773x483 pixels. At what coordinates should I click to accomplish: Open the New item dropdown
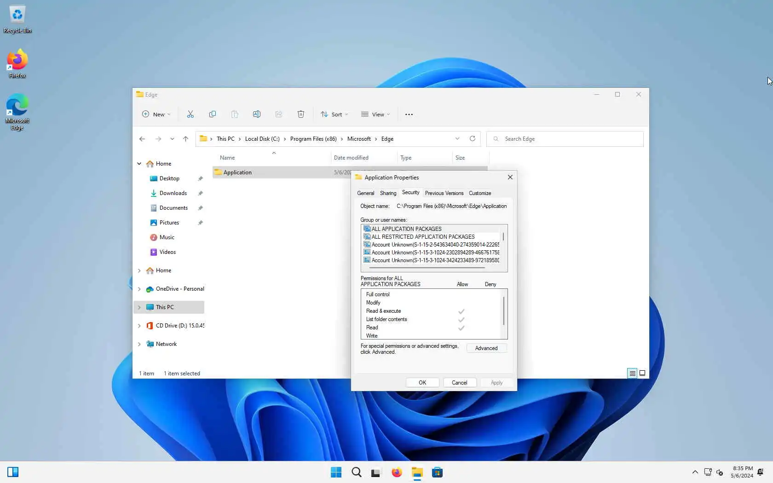pos(156,114)
